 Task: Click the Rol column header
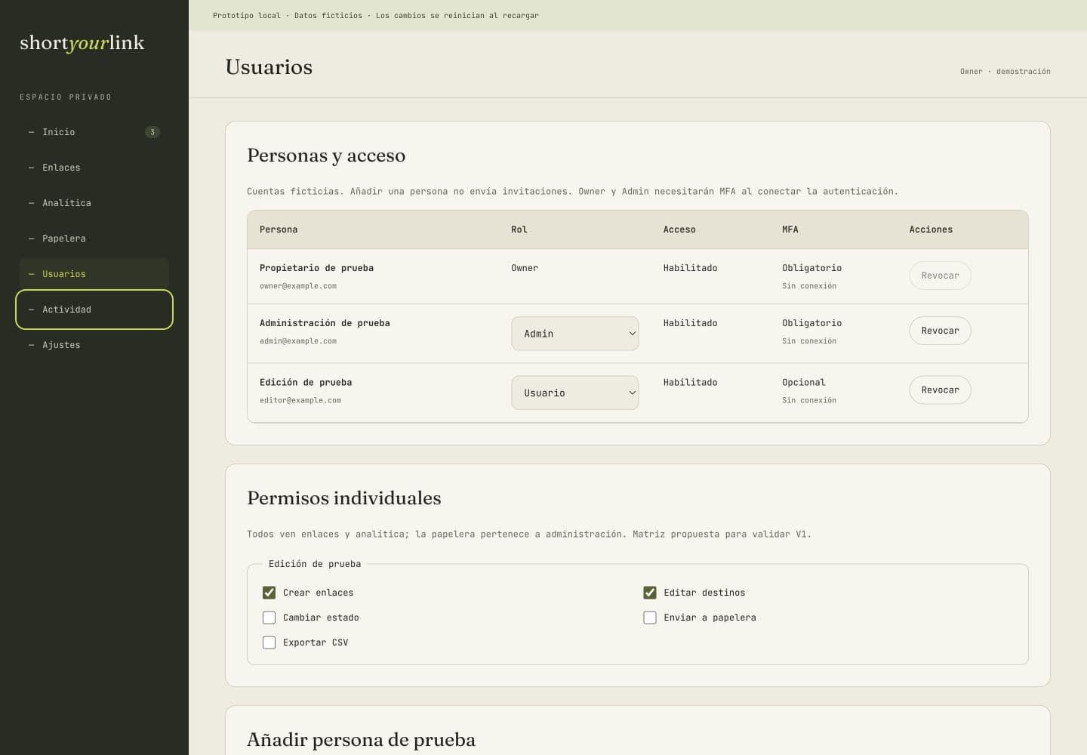click(519, 230)
